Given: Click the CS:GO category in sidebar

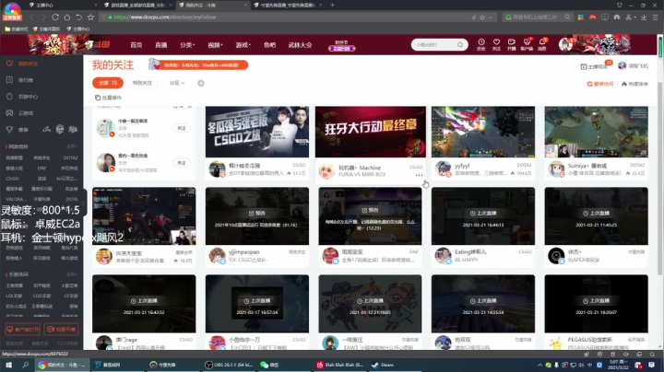Looking at the screenshot, I should (12, 179).
